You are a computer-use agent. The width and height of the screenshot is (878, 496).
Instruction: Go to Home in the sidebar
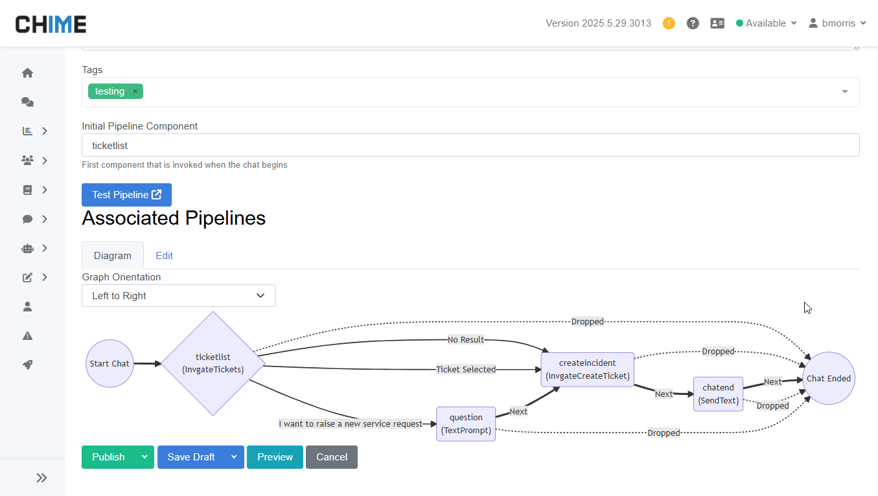point(27,73)
